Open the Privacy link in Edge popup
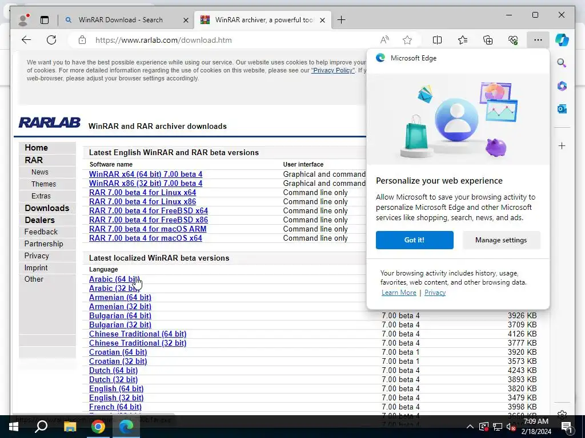 (435, 293)
